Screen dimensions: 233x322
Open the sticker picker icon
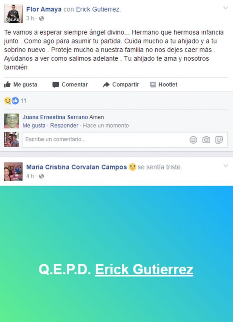(x=219, y=140)
